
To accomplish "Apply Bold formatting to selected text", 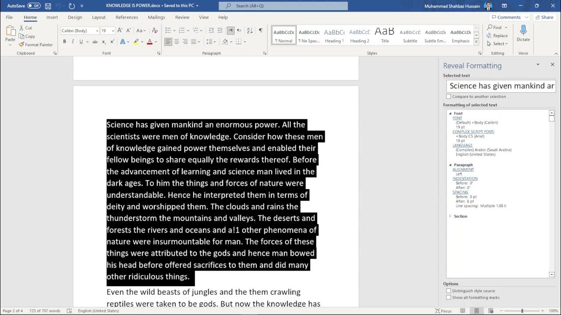I will 64,42.
